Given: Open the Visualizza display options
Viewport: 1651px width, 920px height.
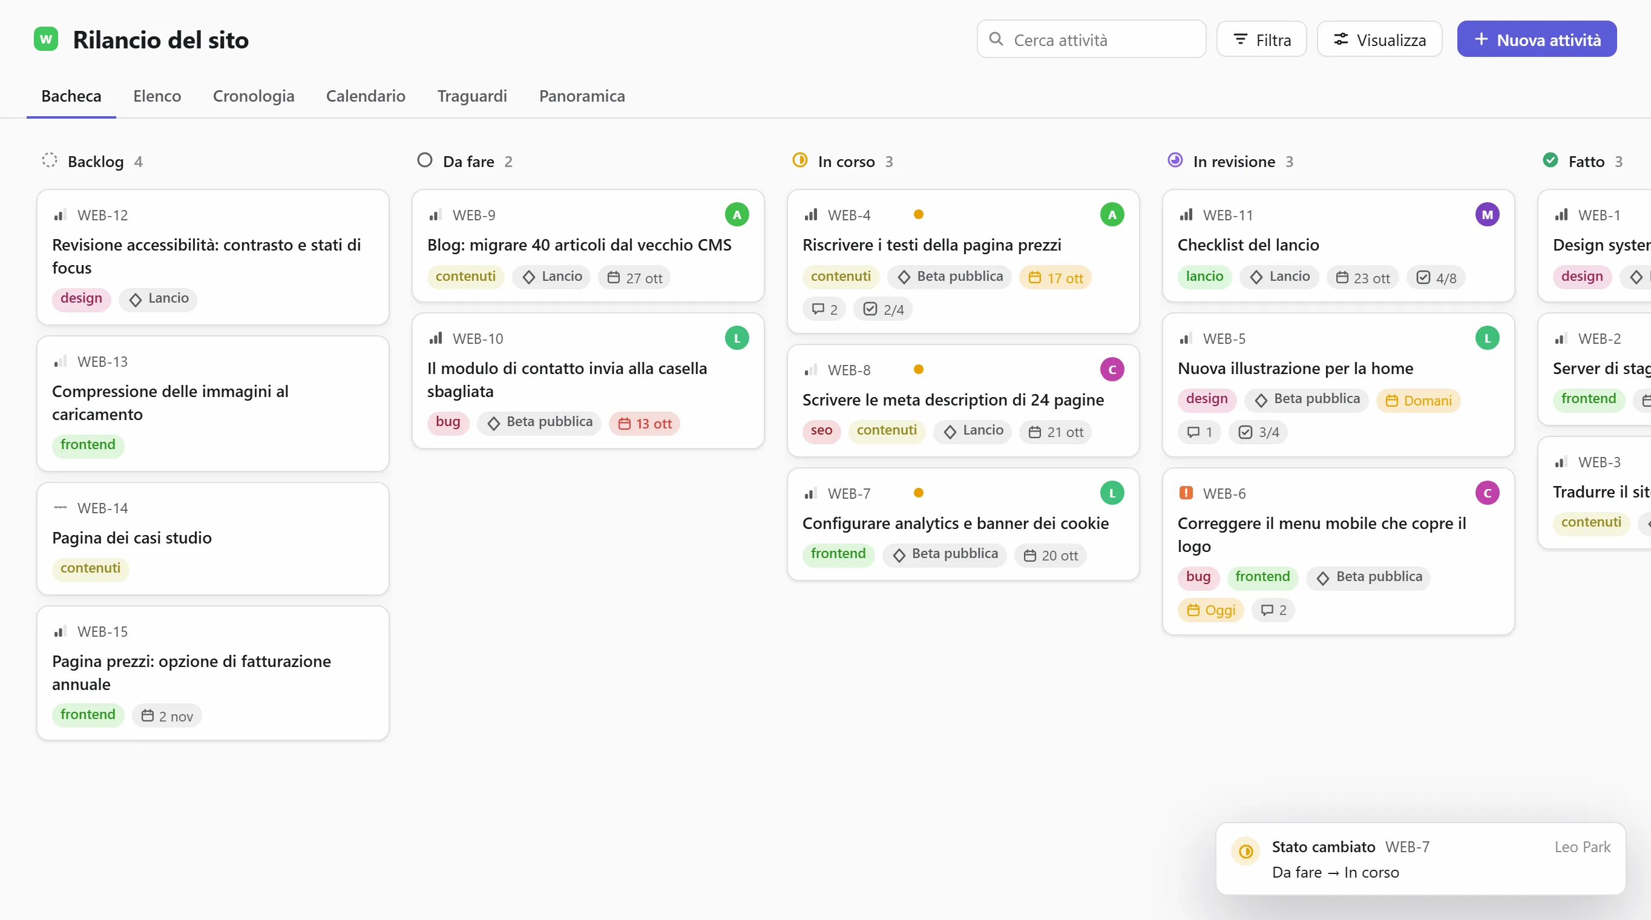Looking at the screenshot, I should coord(1379,40).
